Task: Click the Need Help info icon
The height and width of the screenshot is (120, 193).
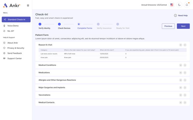Action: [175, 15]
